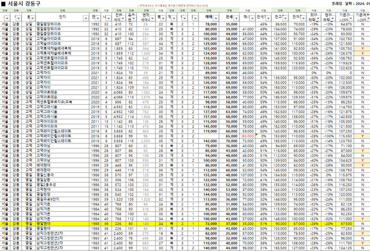Click the -100% 현재 하락 cell
Viewport: 370px width, 251px height.
coord(328,136)
